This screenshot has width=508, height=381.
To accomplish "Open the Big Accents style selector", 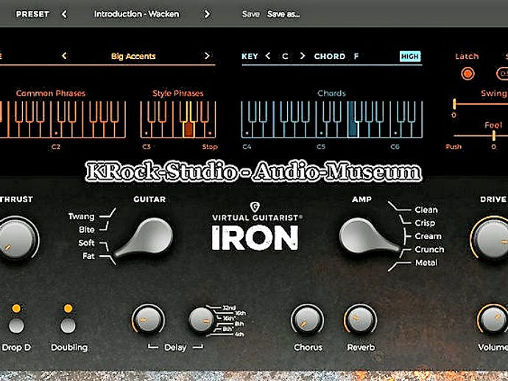I will pyautogui.click(x=133, y=56).
